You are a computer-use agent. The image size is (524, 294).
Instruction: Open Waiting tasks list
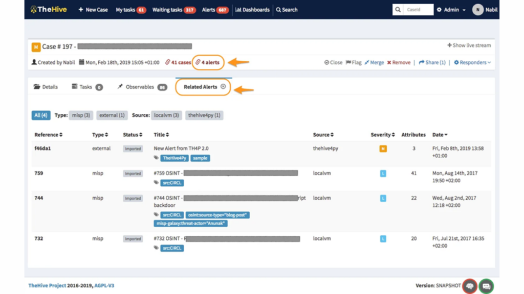tap(174, 10)
